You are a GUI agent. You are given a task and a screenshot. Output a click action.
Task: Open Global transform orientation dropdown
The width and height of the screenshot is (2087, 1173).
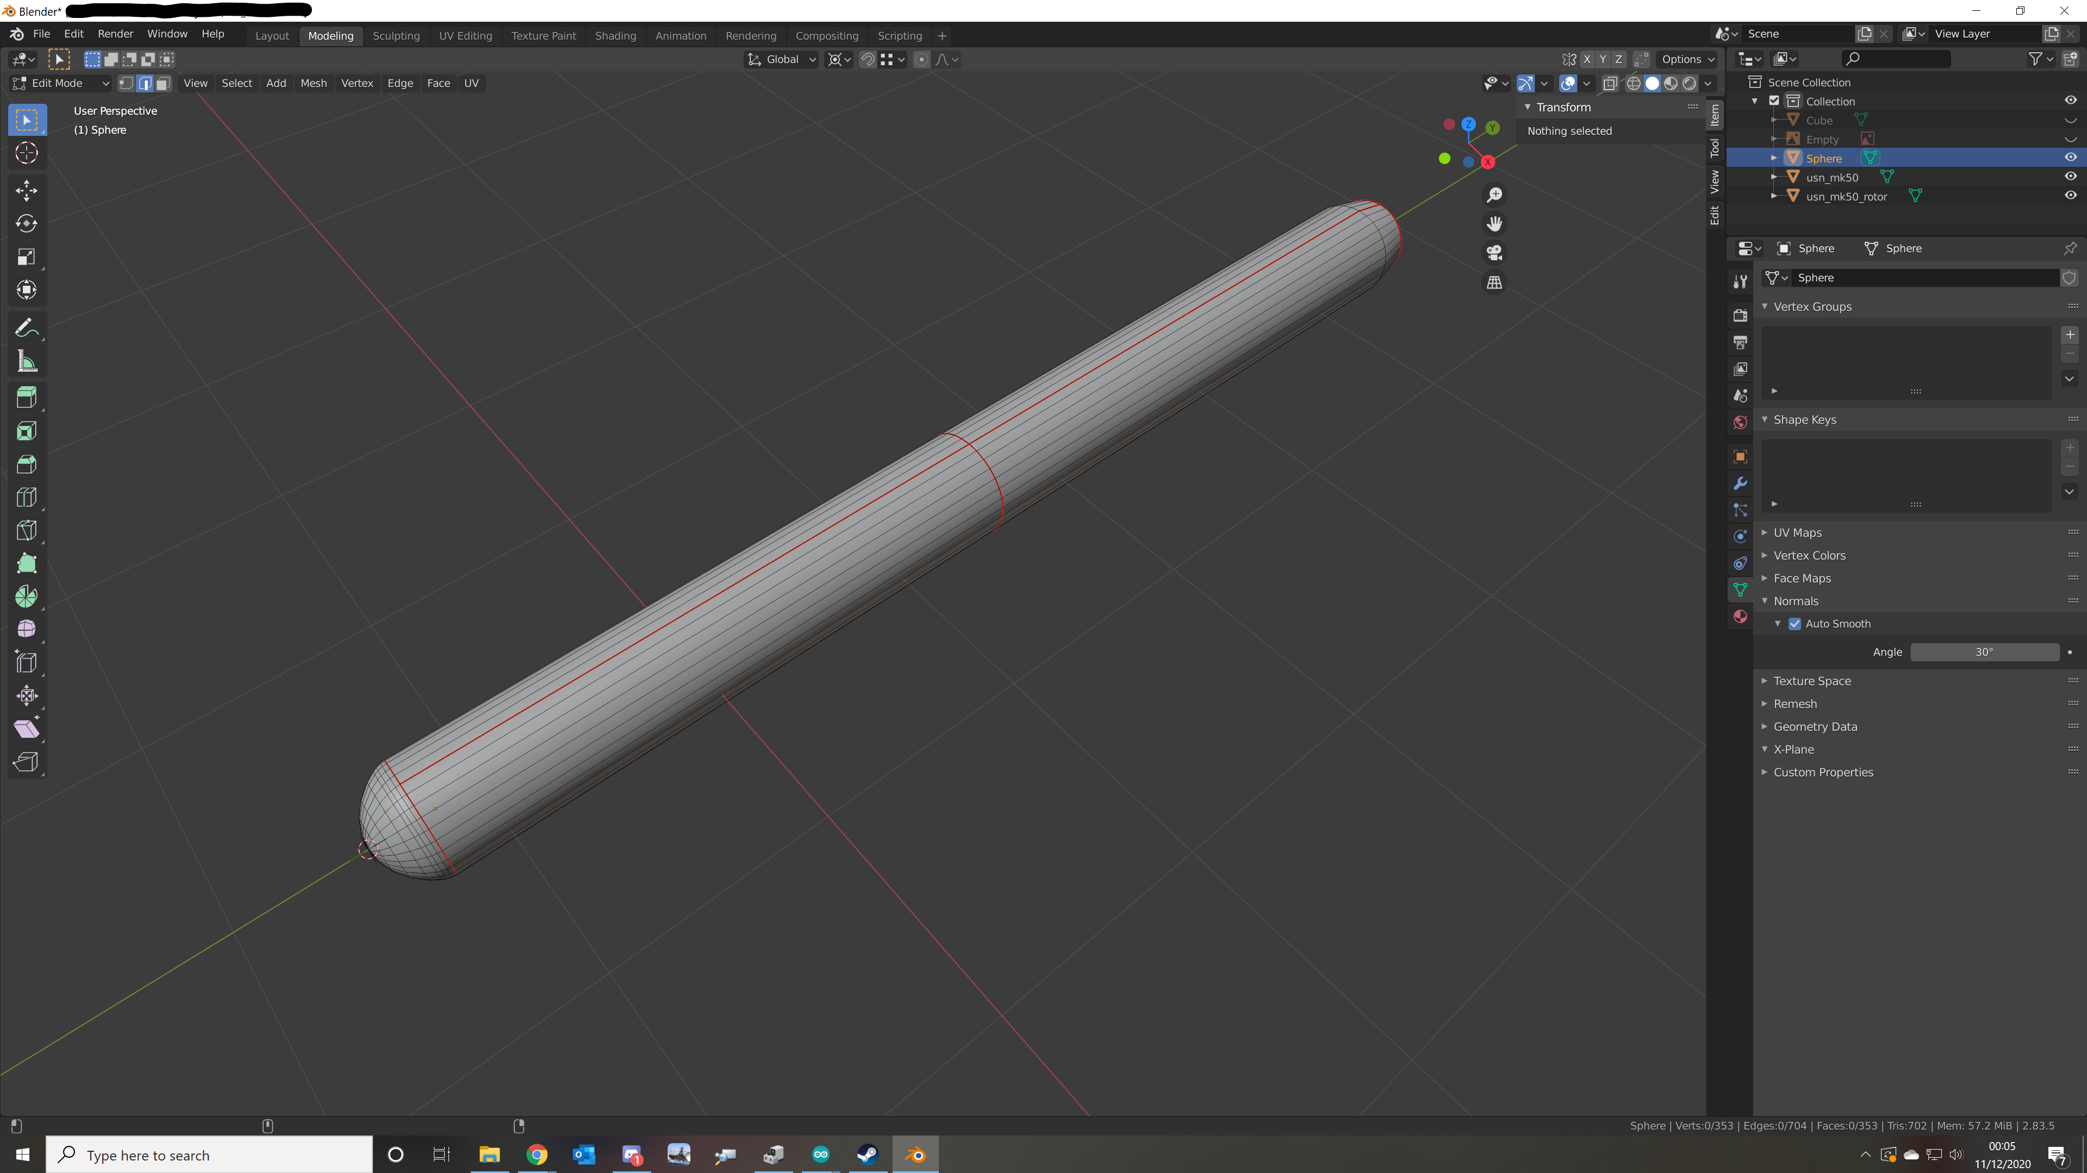point(782,59)
